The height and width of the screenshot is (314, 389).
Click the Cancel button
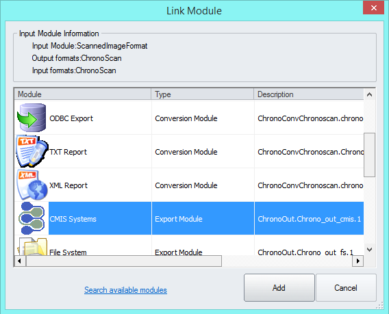click(346, 288)
